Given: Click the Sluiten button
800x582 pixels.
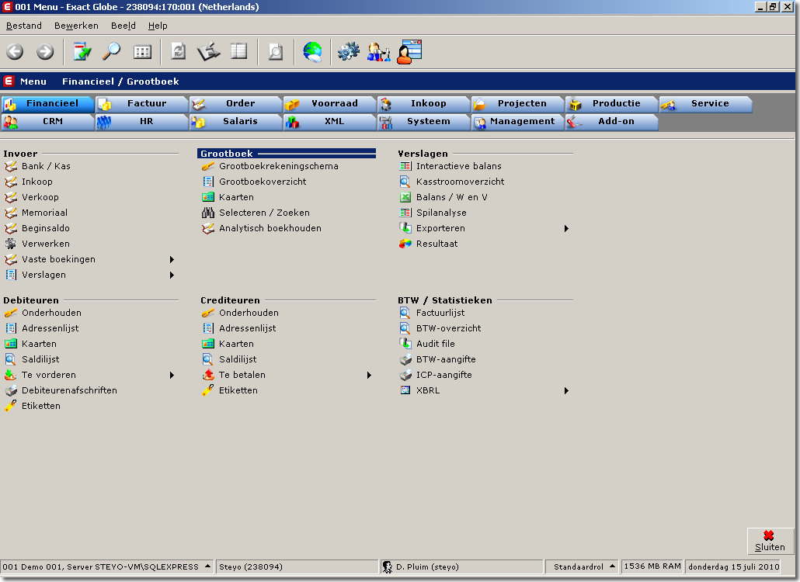Looking at the screenshot, I should pos(770,541).
